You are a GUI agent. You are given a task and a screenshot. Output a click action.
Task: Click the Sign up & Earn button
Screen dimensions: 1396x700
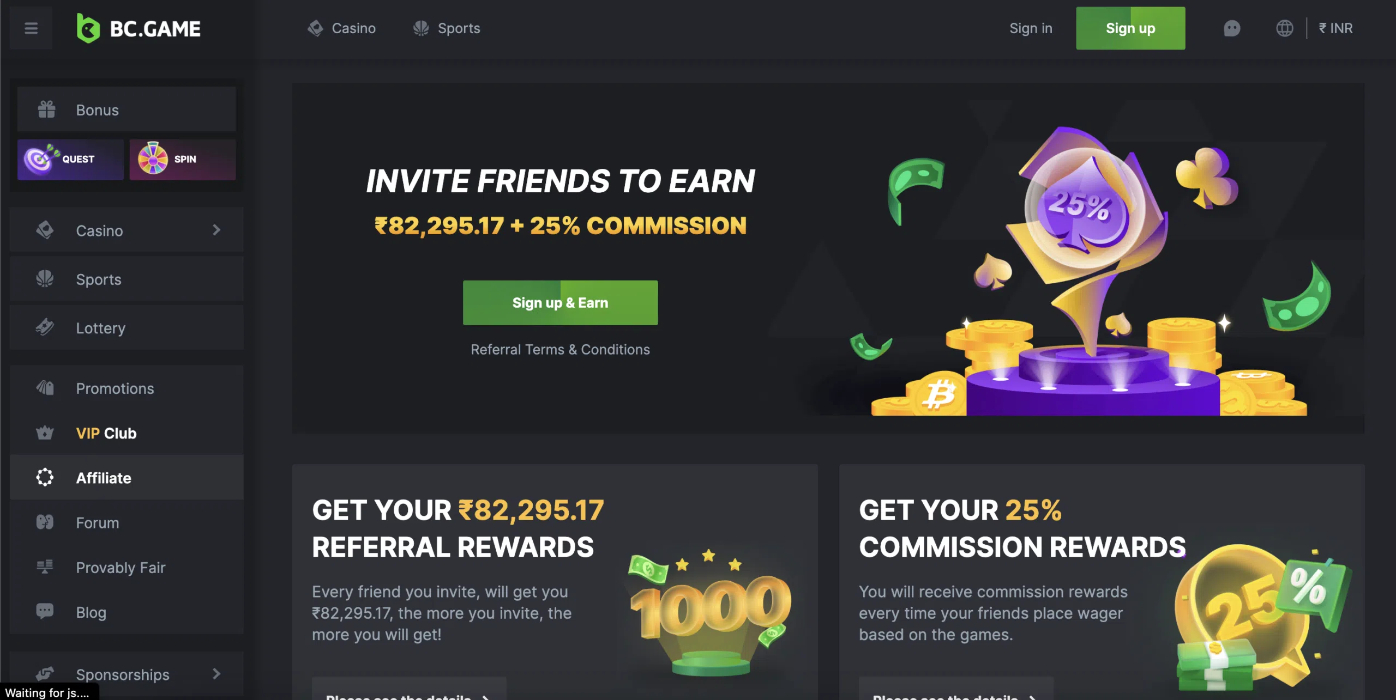560,302
